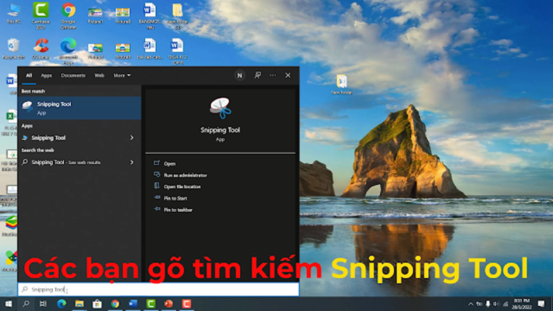Switch to the All search tab
This screenshot has height=311, width=553.
29,75
